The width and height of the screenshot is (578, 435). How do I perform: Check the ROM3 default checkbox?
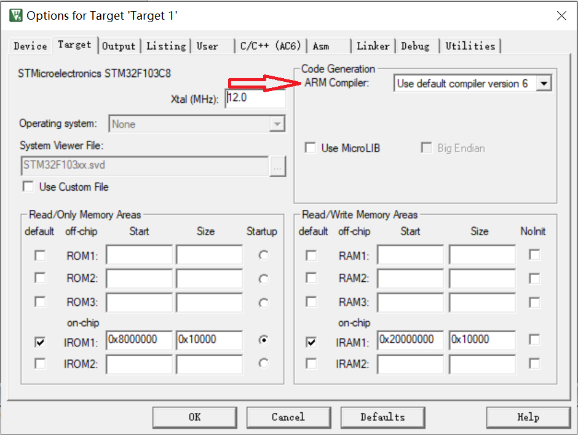40,302
